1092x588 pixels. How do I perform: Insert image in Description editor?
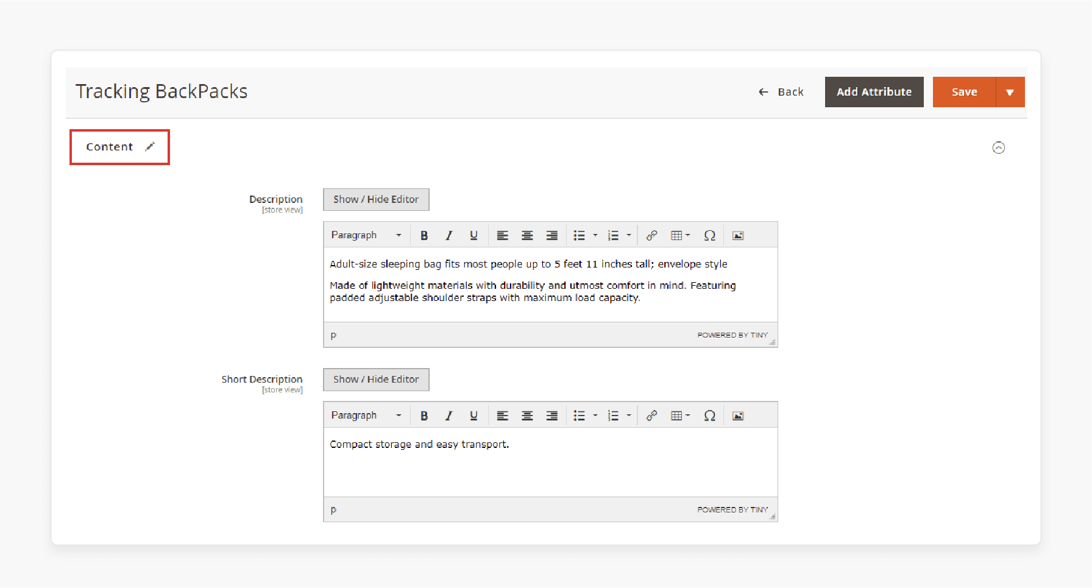coord(738,235)
